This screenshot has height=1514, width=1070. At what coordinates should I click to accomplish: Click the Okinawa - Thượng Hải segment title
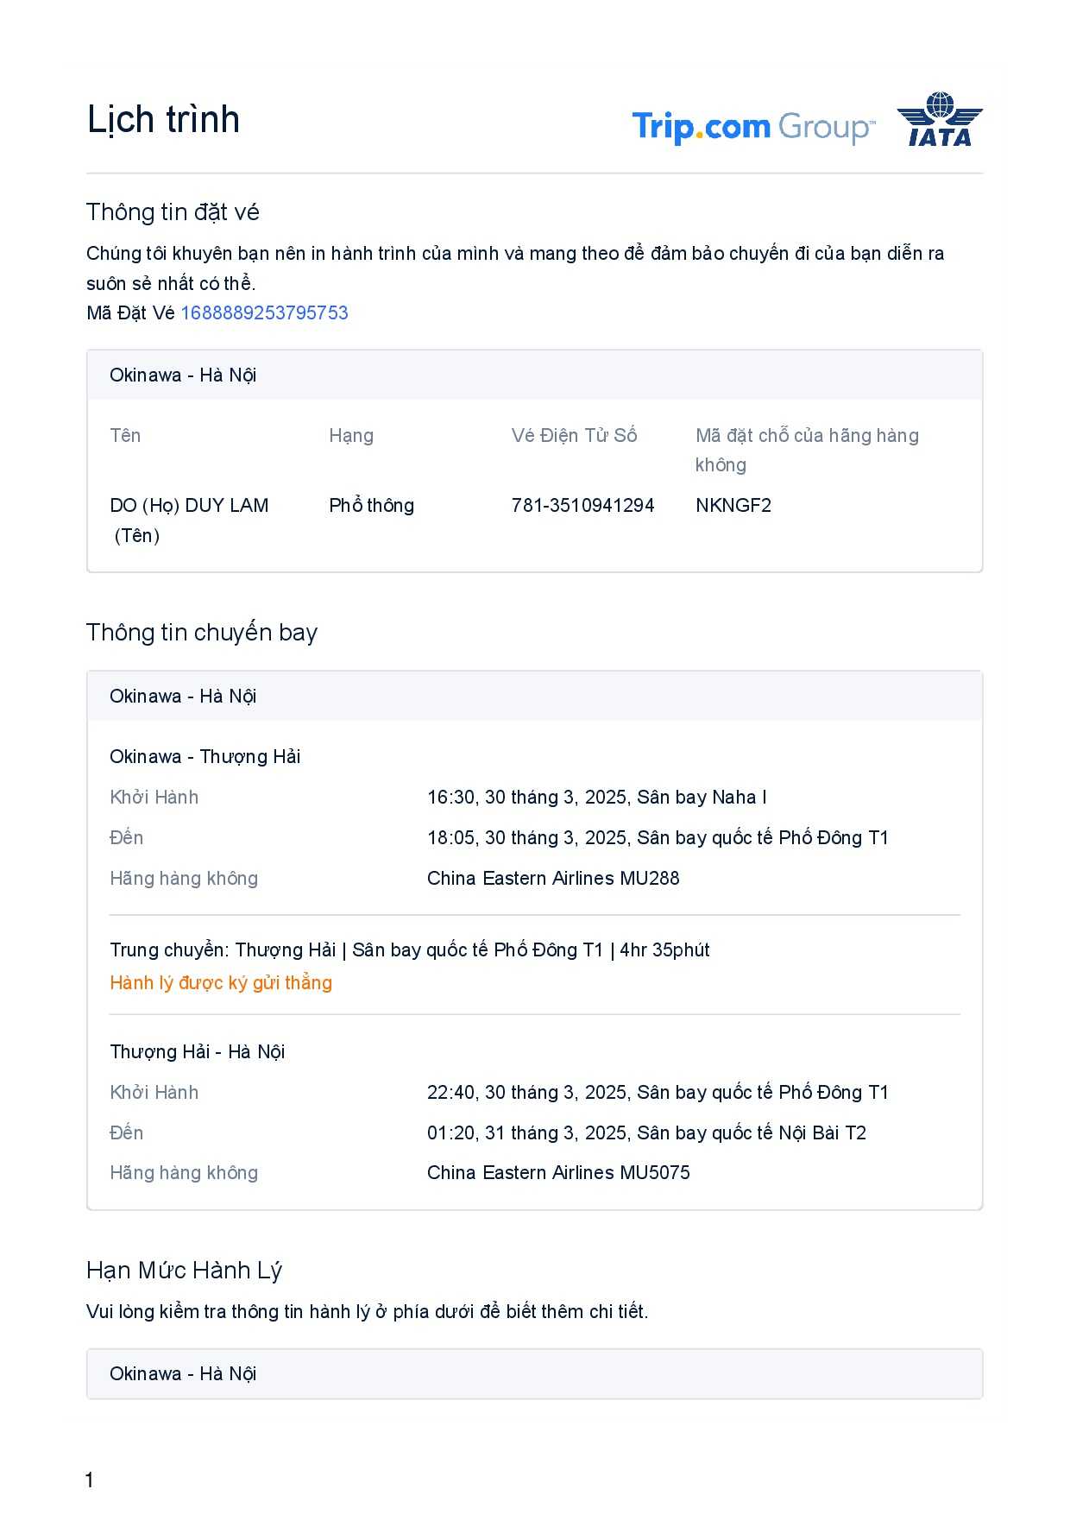click(205, 756)
